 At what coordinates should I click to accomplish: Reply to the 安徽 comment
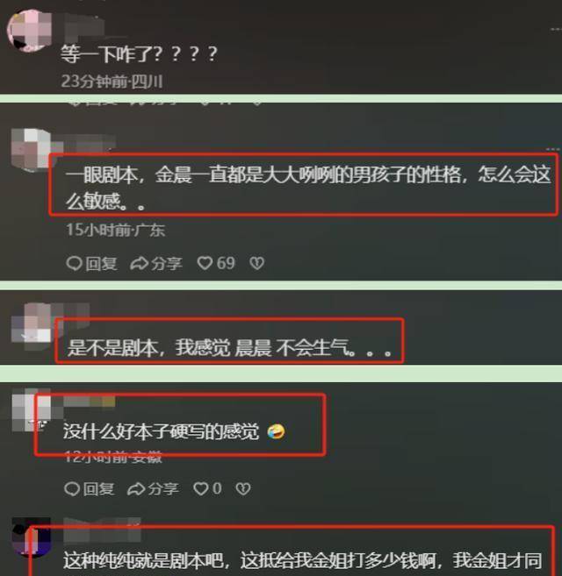click(89, 489)
